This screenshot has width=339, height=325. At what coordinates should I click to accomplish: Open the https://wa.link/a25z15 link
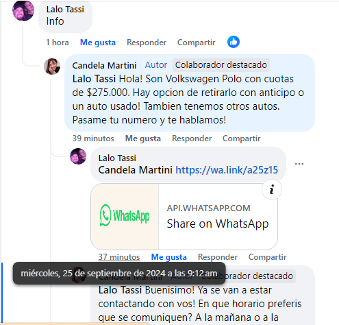227,170
